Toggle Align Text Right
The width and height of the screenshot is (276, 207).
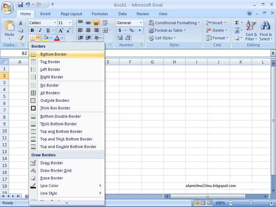tap(96, 30)
